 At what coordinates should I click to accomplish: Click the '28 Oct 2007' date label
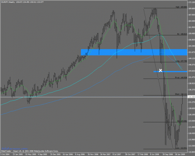point(130,154)
